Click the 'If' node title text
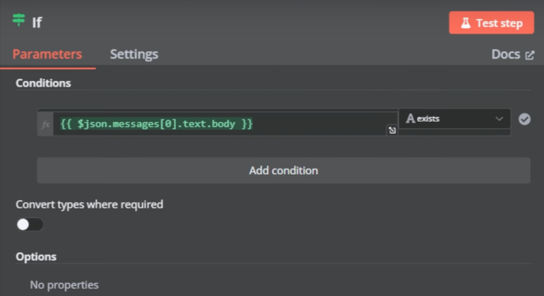The image size is (544, 296). coord(37,22)
